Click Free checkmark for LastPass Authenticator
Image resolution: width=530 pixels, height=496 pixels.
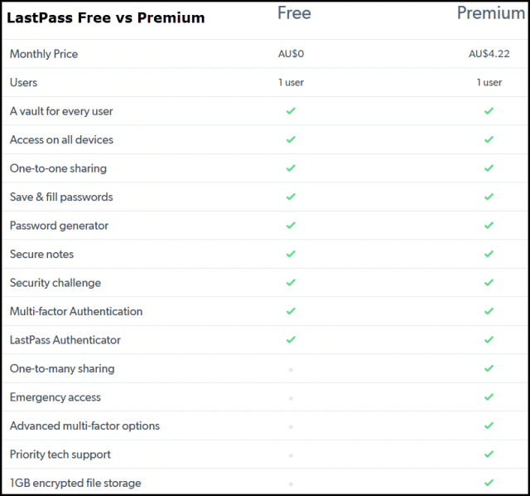[x=291, y=339]
